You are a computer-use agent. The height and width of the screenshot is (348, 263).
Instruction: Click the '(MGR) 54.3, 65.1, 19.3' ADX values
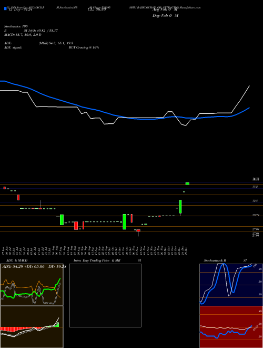point(56,43)
